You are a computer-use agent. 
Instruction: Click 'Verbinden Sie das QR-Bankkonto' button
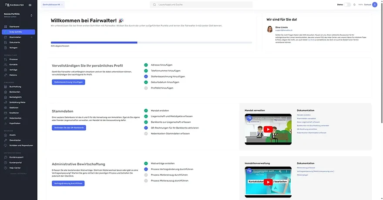(69, 128)
